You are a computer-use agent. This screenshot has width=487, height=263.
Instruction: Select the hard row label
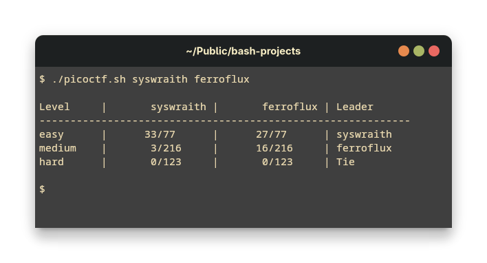(52, 162)
